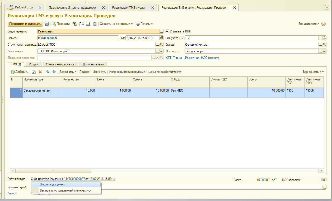Switch to Рабочий стол window tab

click(x=24, y=8)
